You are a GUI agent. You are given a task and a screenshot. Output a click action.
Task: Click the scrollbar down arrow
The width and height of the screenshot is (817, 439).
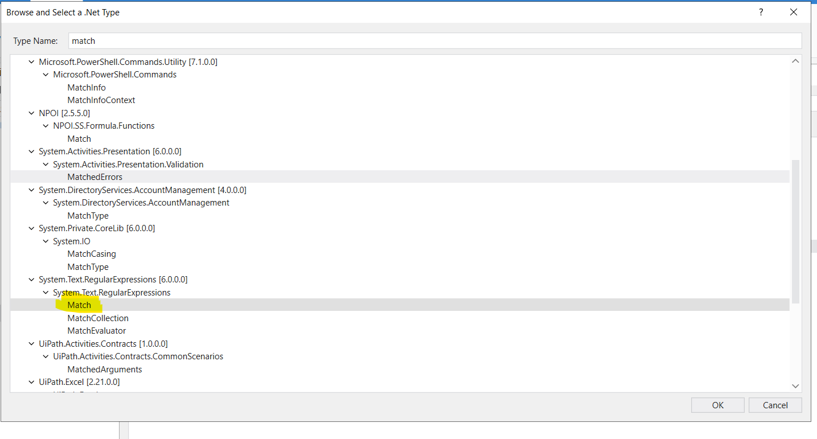tap(795, 386)
